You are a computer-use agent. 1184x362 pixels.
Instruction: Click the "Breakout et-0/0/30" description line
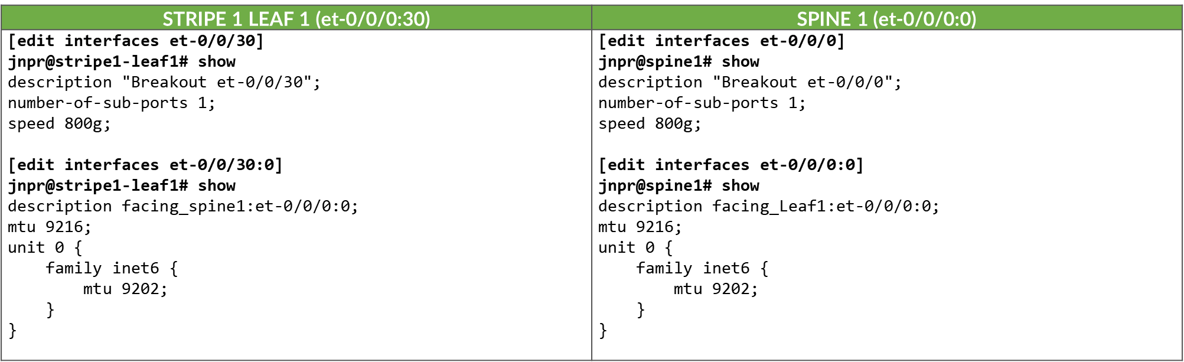[164, 82]
